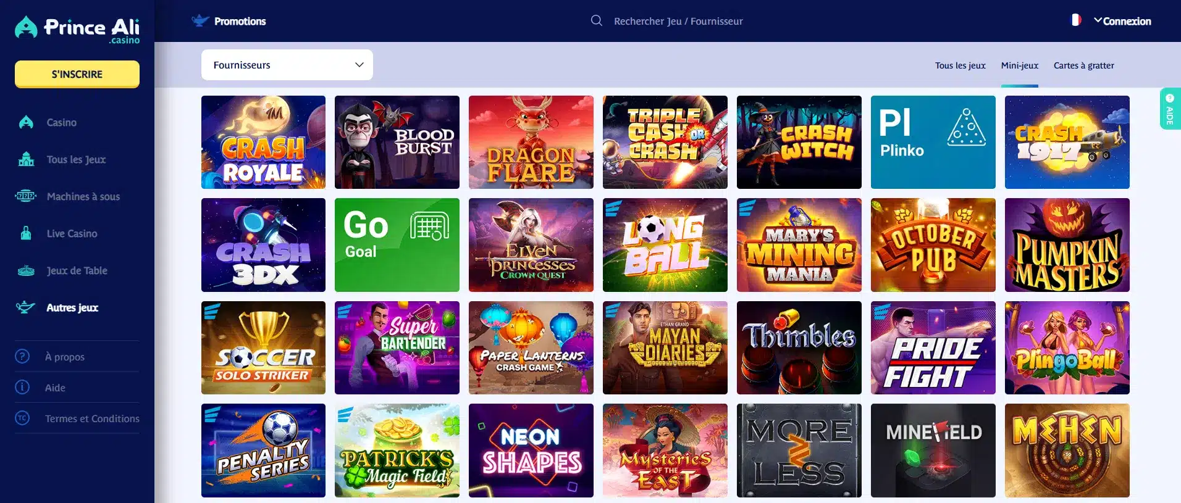
Task: Open the Neon Shapes game tile
Action: (531, 451)
